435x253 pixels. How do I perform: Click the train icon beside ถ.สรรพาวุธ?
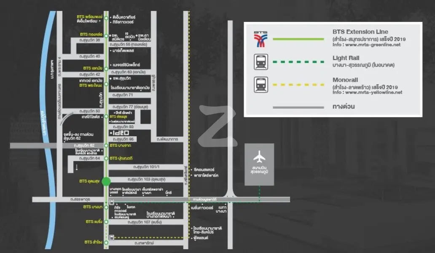112,202
